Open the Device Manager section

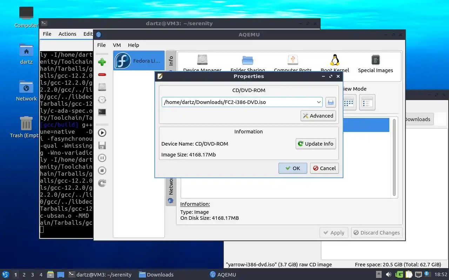tap(202, 63)
